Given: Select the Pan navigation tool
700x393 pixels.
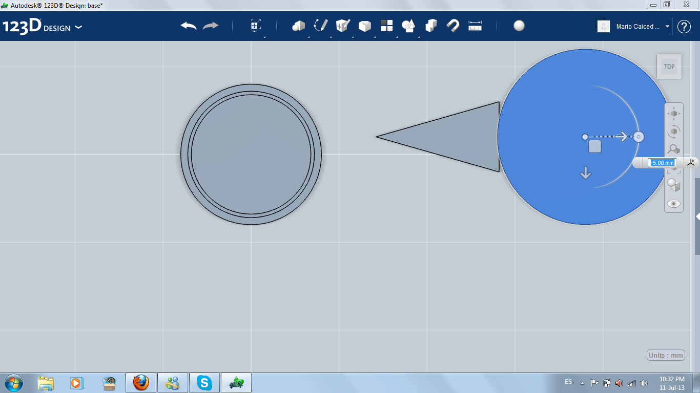Looking at the screenshot, I should 674,114.
